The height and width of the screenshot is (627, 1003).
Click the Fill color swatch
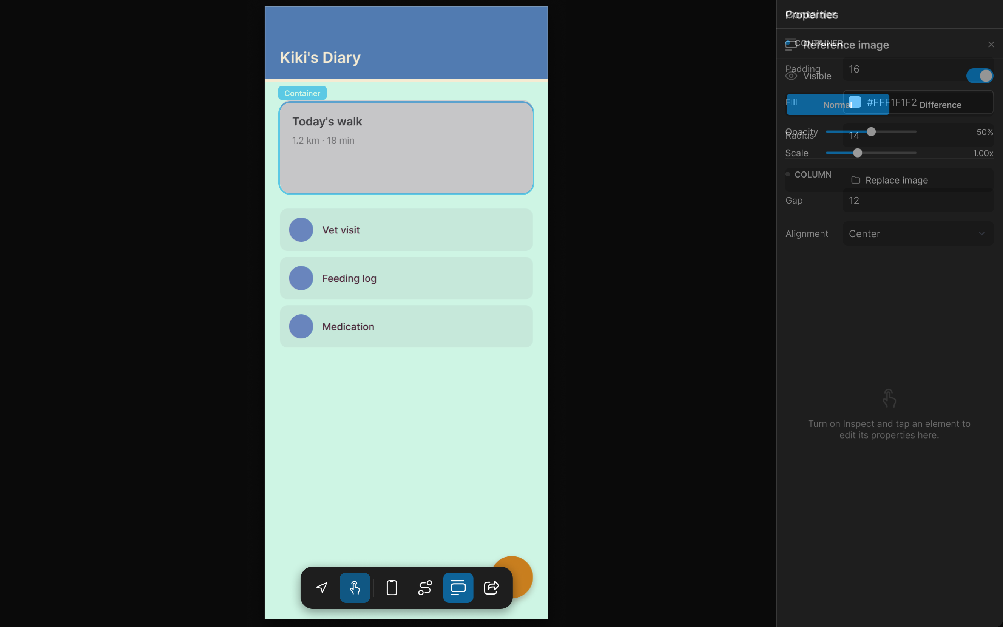(855, 102)
